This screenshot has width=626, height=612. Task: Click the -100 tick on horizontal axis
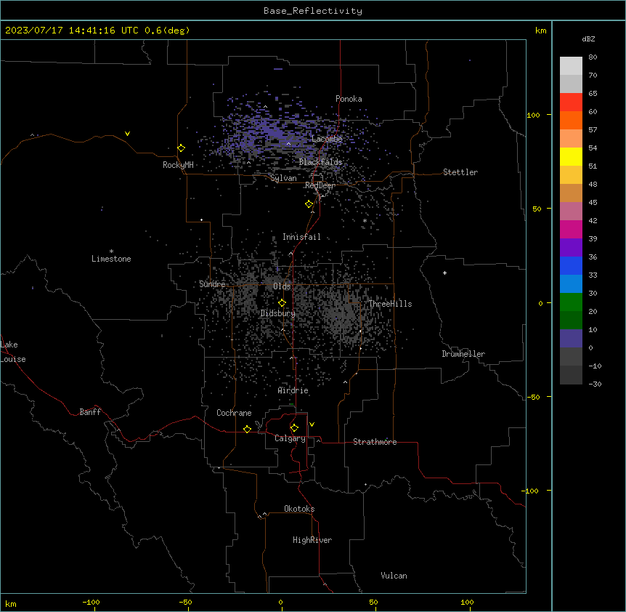coord(91,602)
